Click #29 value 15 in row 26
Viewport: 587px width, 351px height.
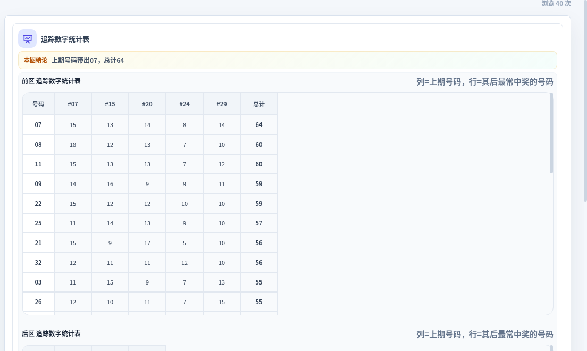(222, 302)
